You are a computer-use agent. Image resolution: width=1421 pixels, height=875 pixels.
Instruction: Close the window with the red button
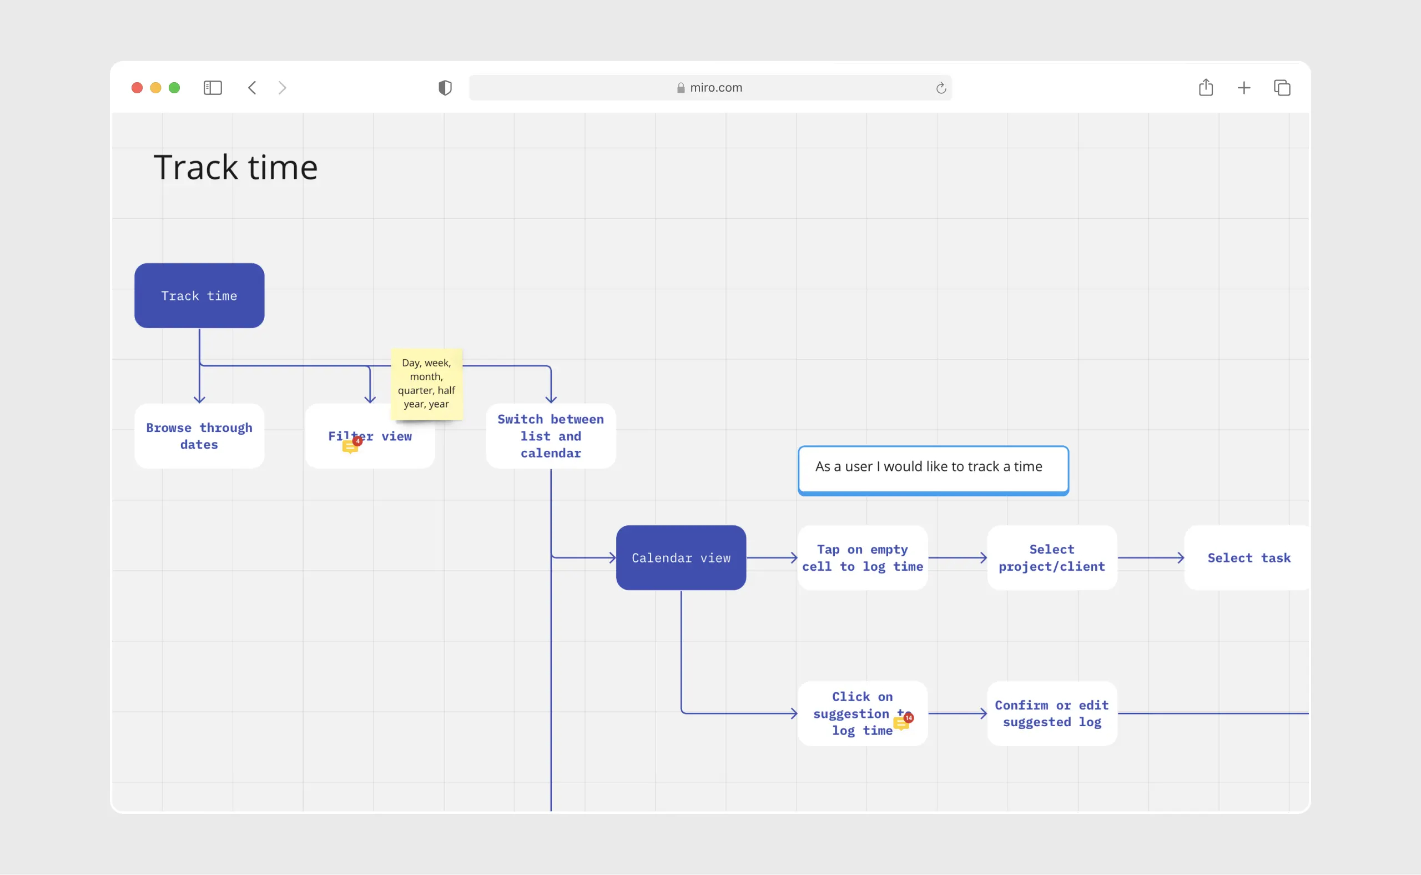137,88
